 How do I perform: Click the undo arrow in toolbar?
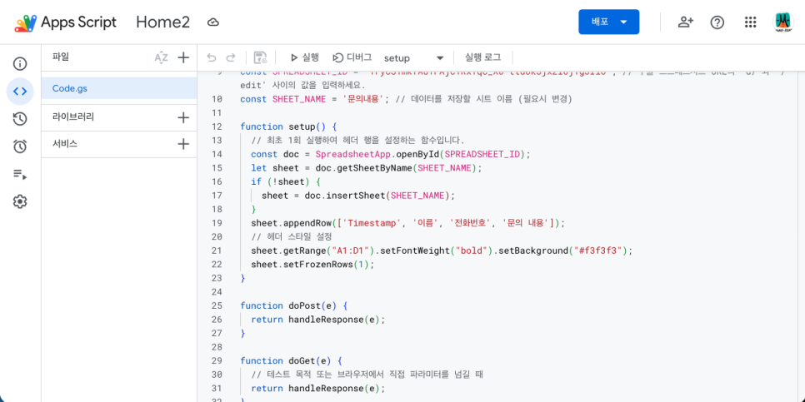(x=212, y=57)
